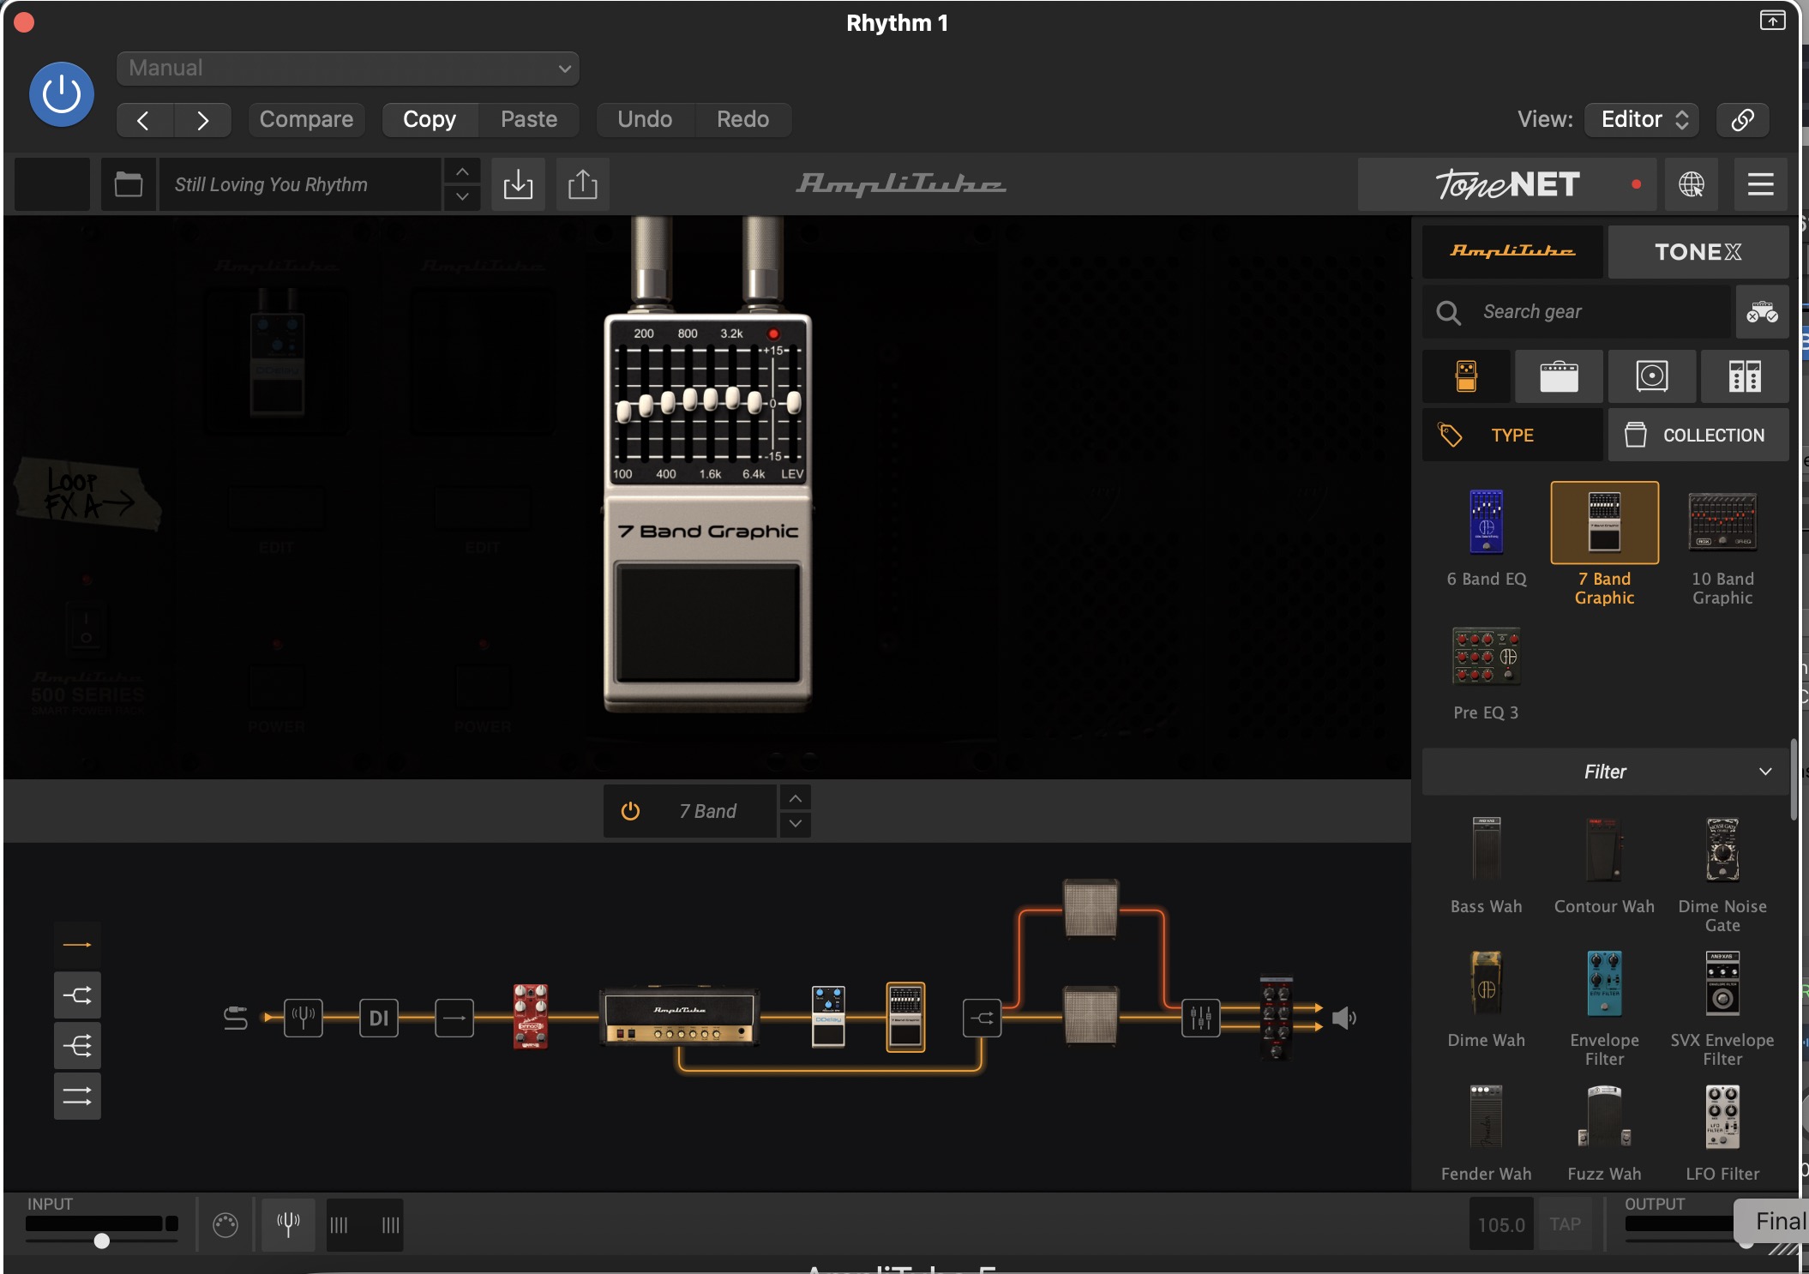Image resolution: width=1809 pixels, height=1274 pixels.
Task: Toggle the tuner button in bottom bar
Action: (288, 1224)
